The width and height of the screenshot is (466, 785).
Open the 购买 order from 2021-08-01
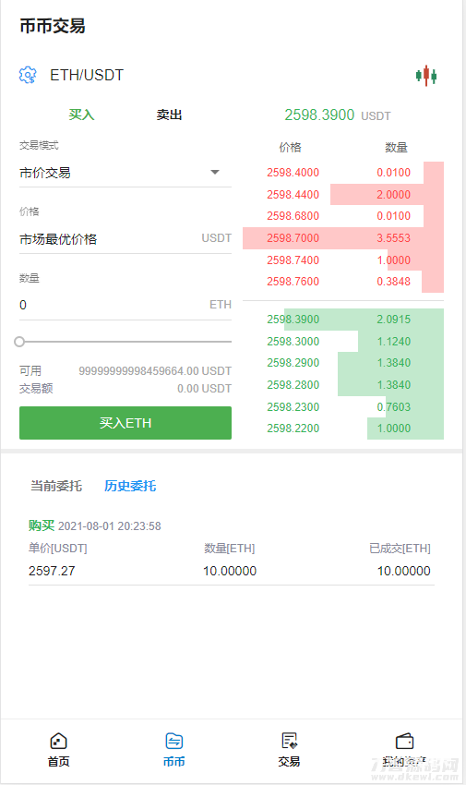pyautogui.click(x=232, y=550)
